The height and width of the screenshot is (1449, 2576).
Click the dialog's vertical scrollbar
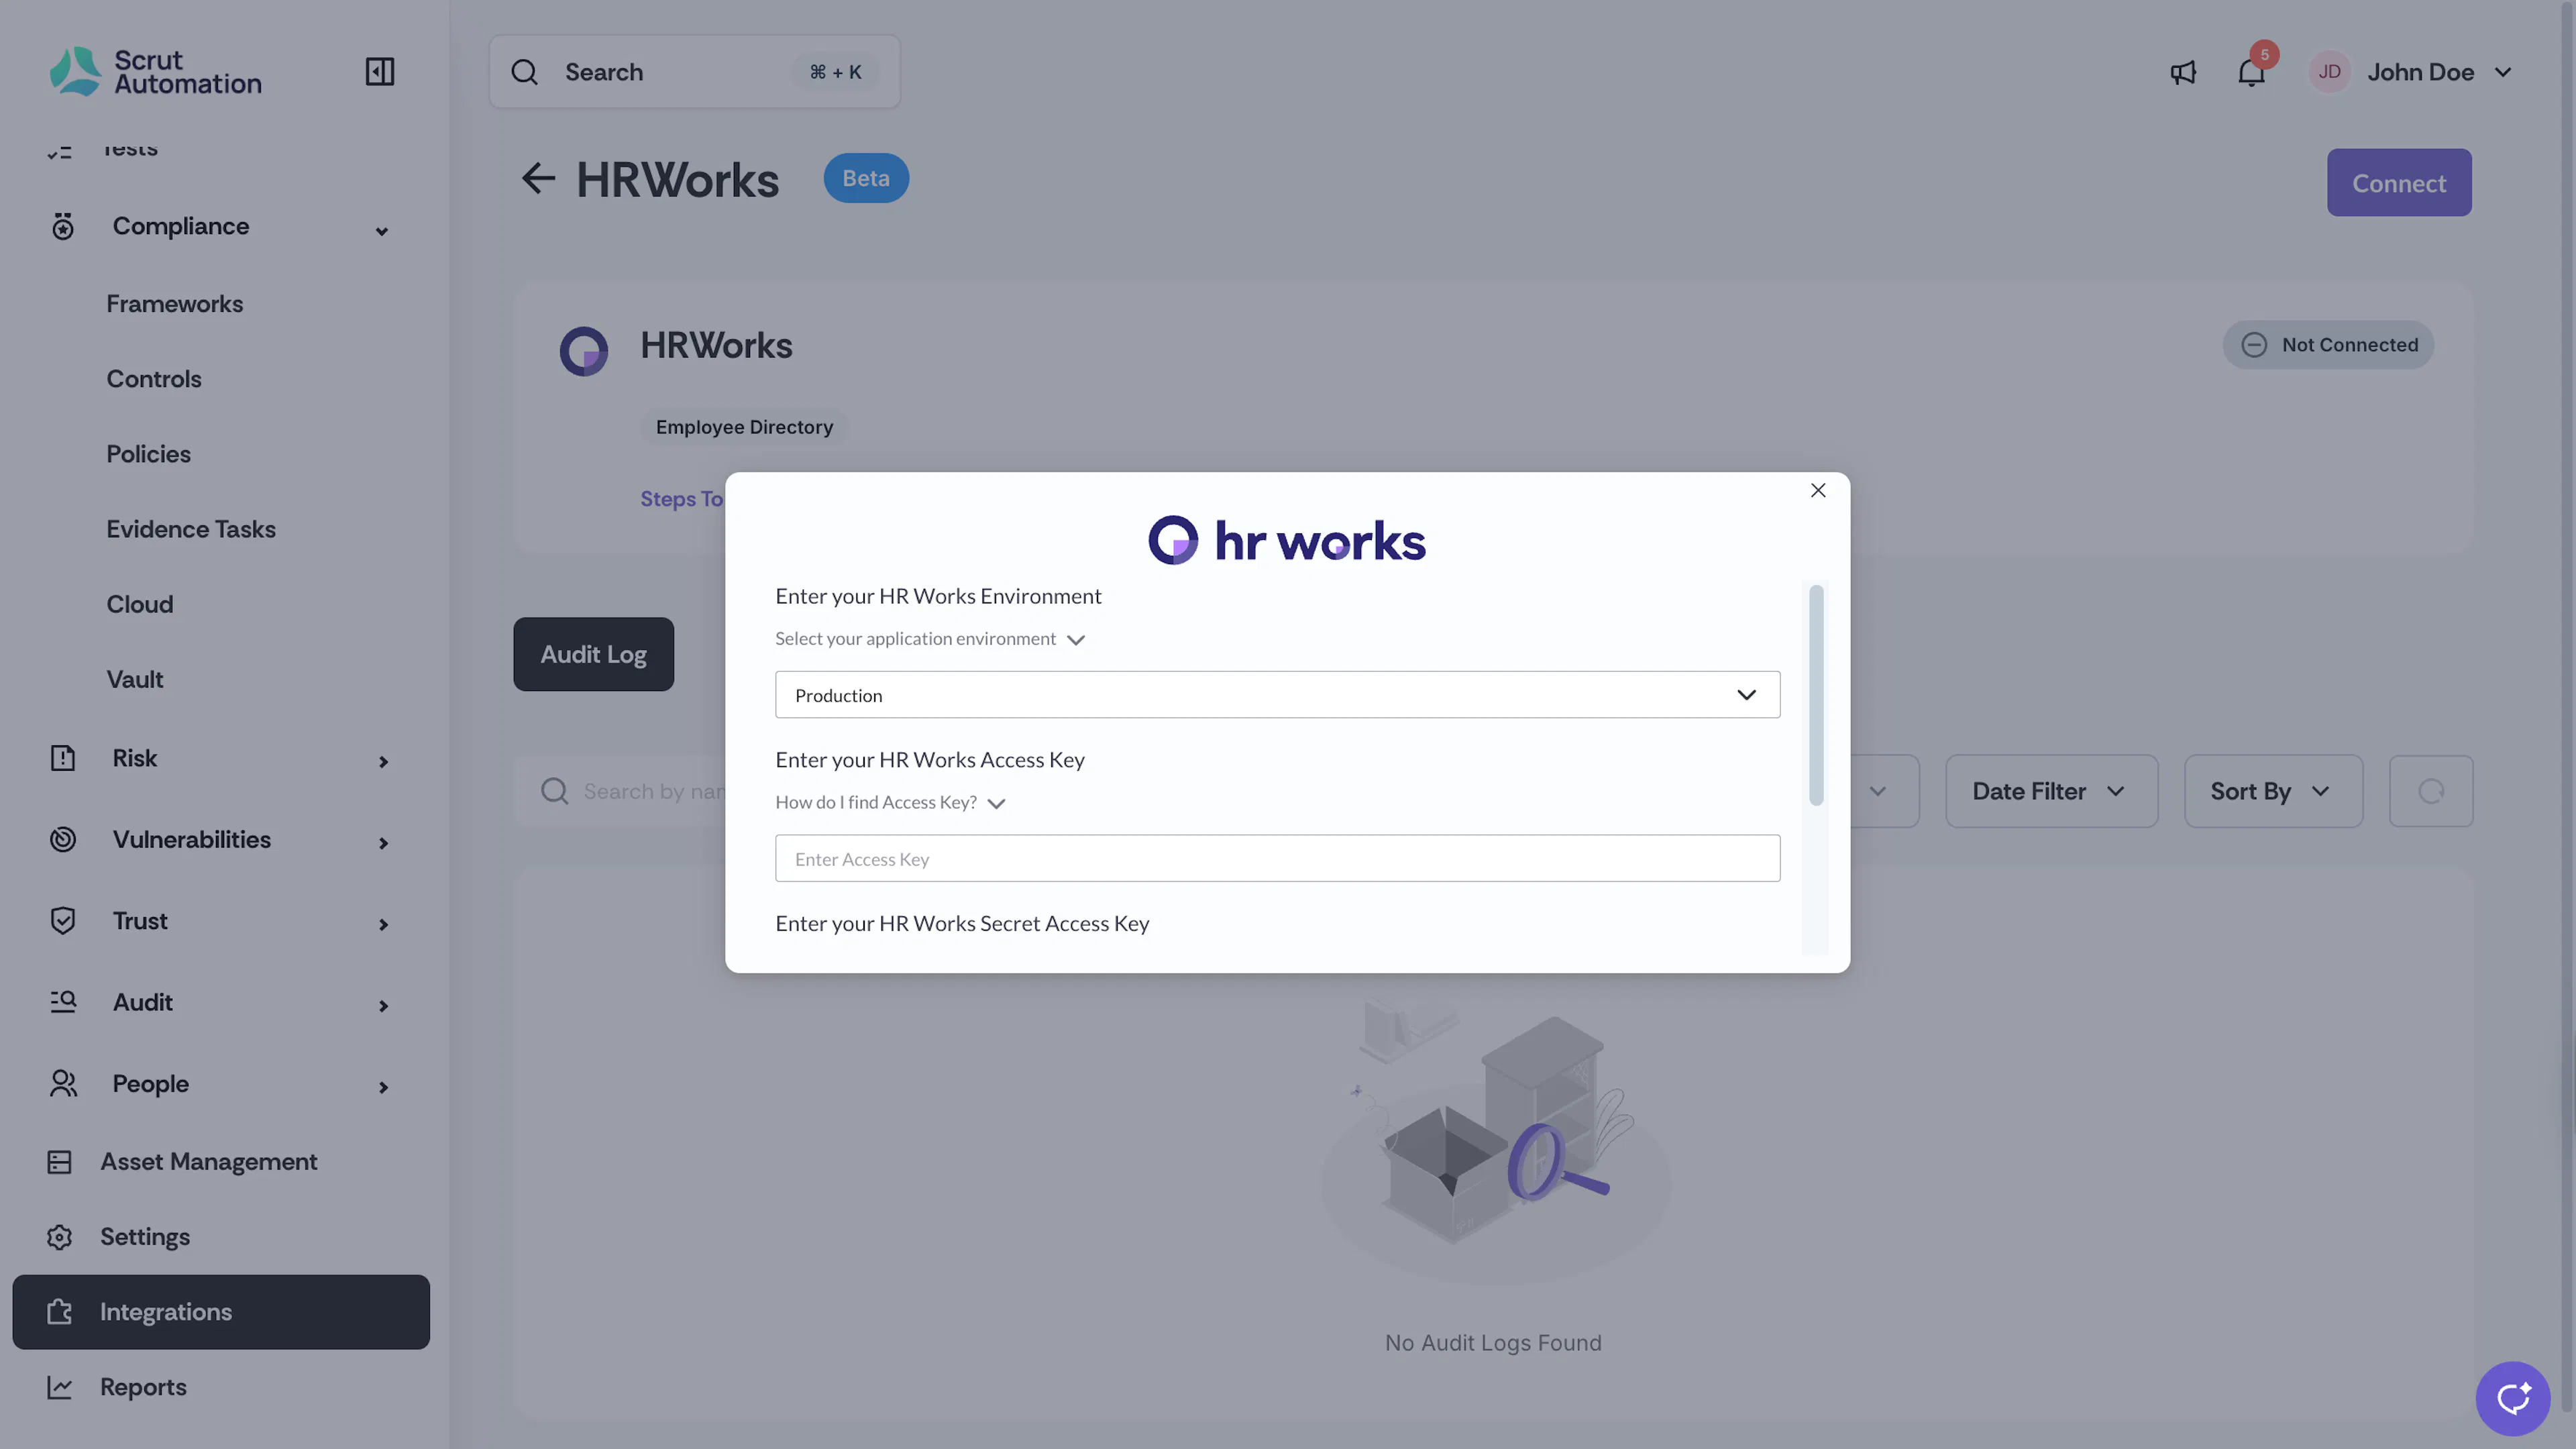(x=1815, y=695)
